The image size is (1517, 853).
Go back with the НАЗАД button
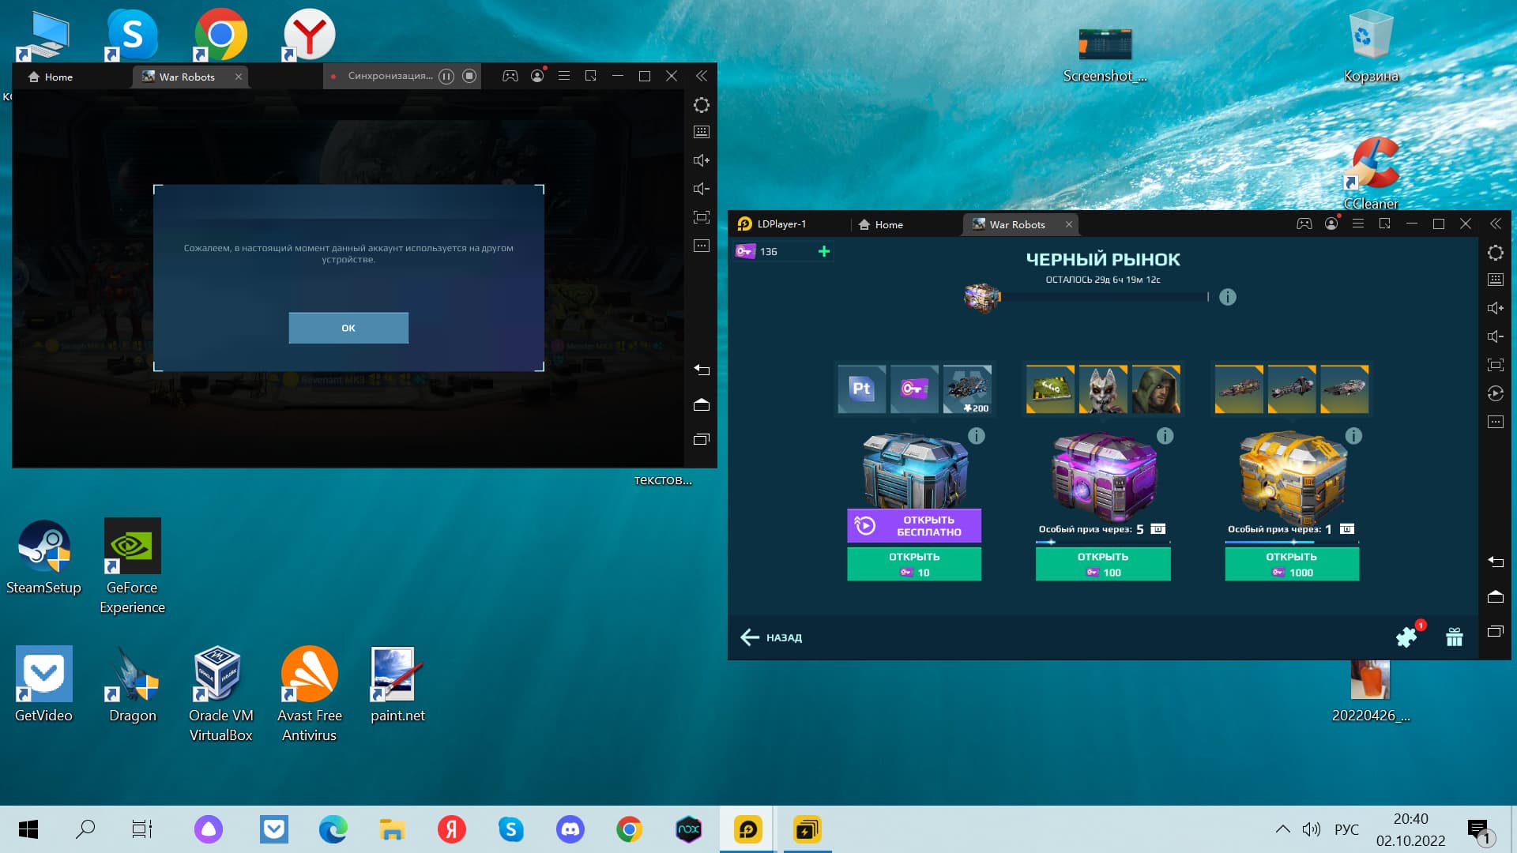tap(771, 637)
